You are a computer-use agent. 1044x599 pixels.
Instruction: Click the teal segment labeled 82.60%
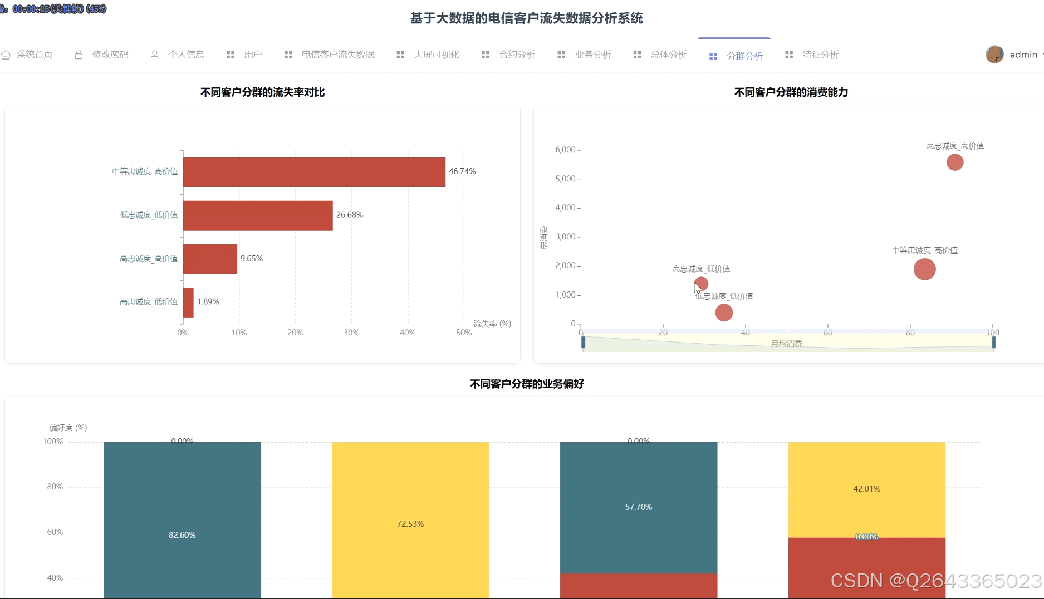[x=182, y=520]
